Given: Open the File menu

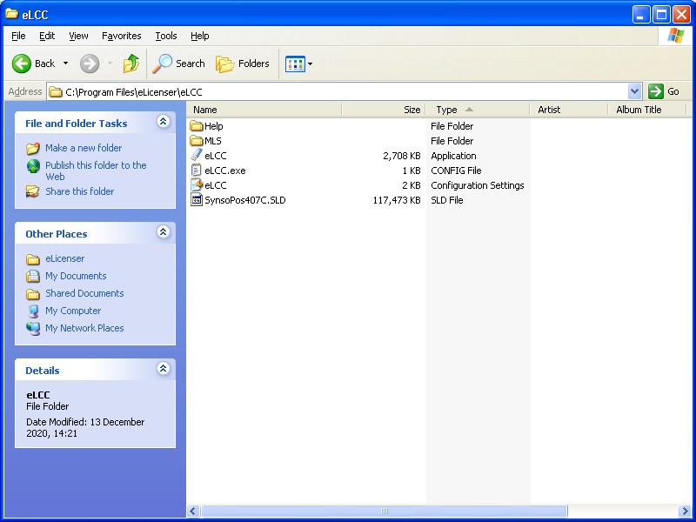Looking at the screenshot, I should click(x=18, y=36).
